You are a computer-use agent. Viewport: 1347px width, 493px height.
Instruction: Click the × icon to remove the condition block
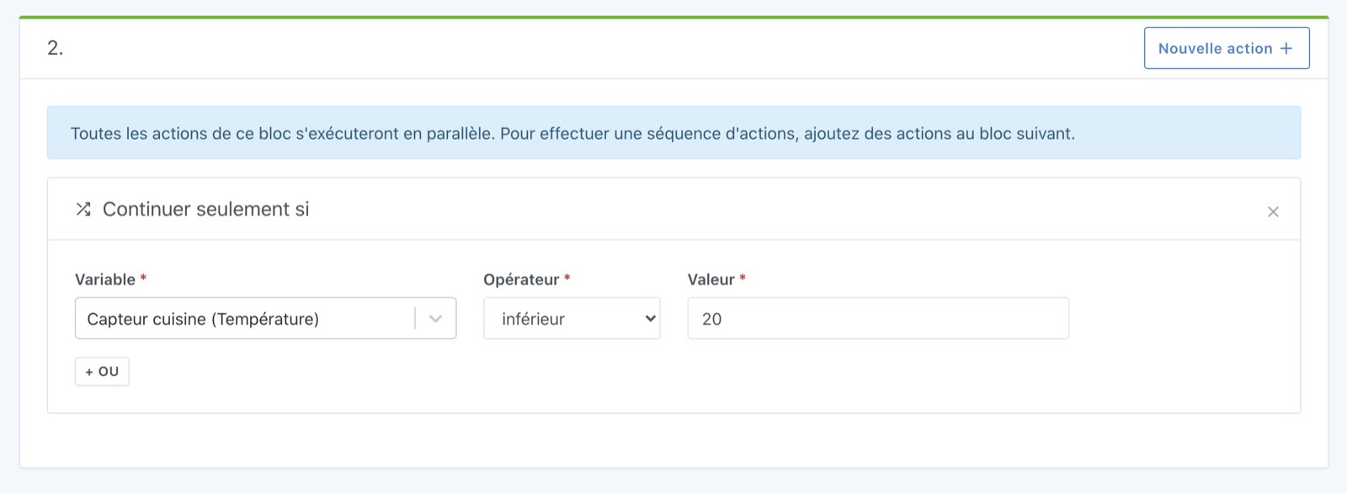(x=1273, y=211)
